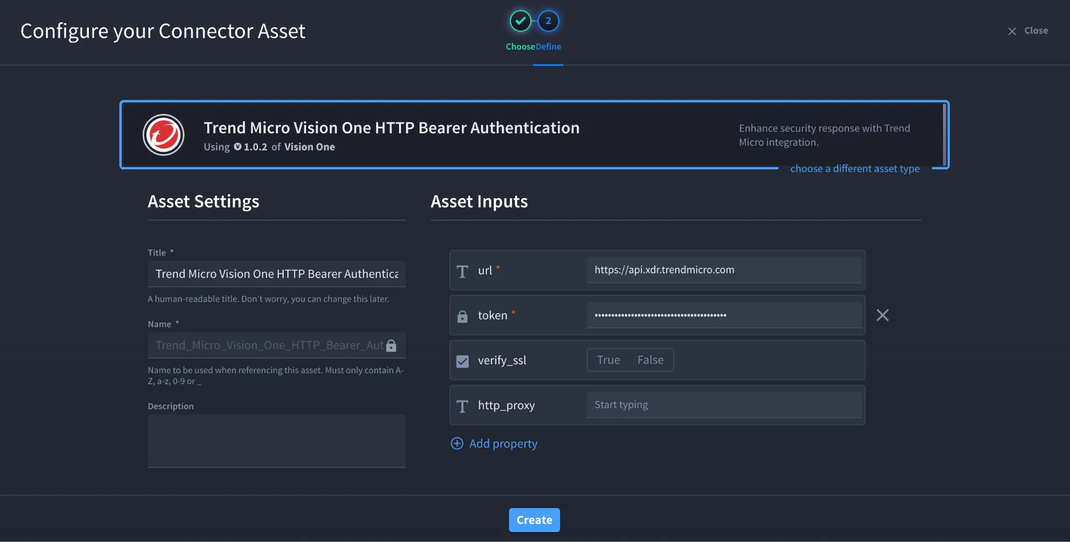Click the lock icon in the Name field
The height and width of the screenshot is (542, 1070).
coord(391,345)
